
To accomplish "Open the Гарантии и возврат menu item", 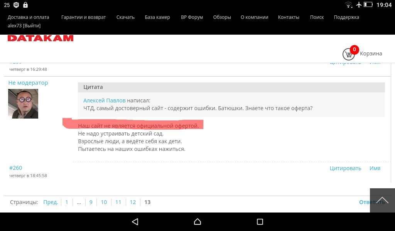I will coord(83,17).
